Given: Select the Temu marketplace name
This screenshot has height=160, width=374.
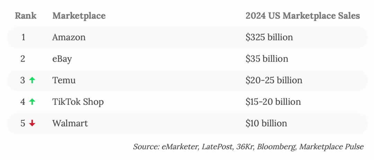Looking at the screenshot, I should [64, 80].
